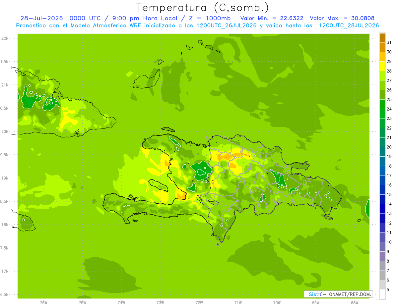Click the '69W' longitude axis label

pos(316,302)
